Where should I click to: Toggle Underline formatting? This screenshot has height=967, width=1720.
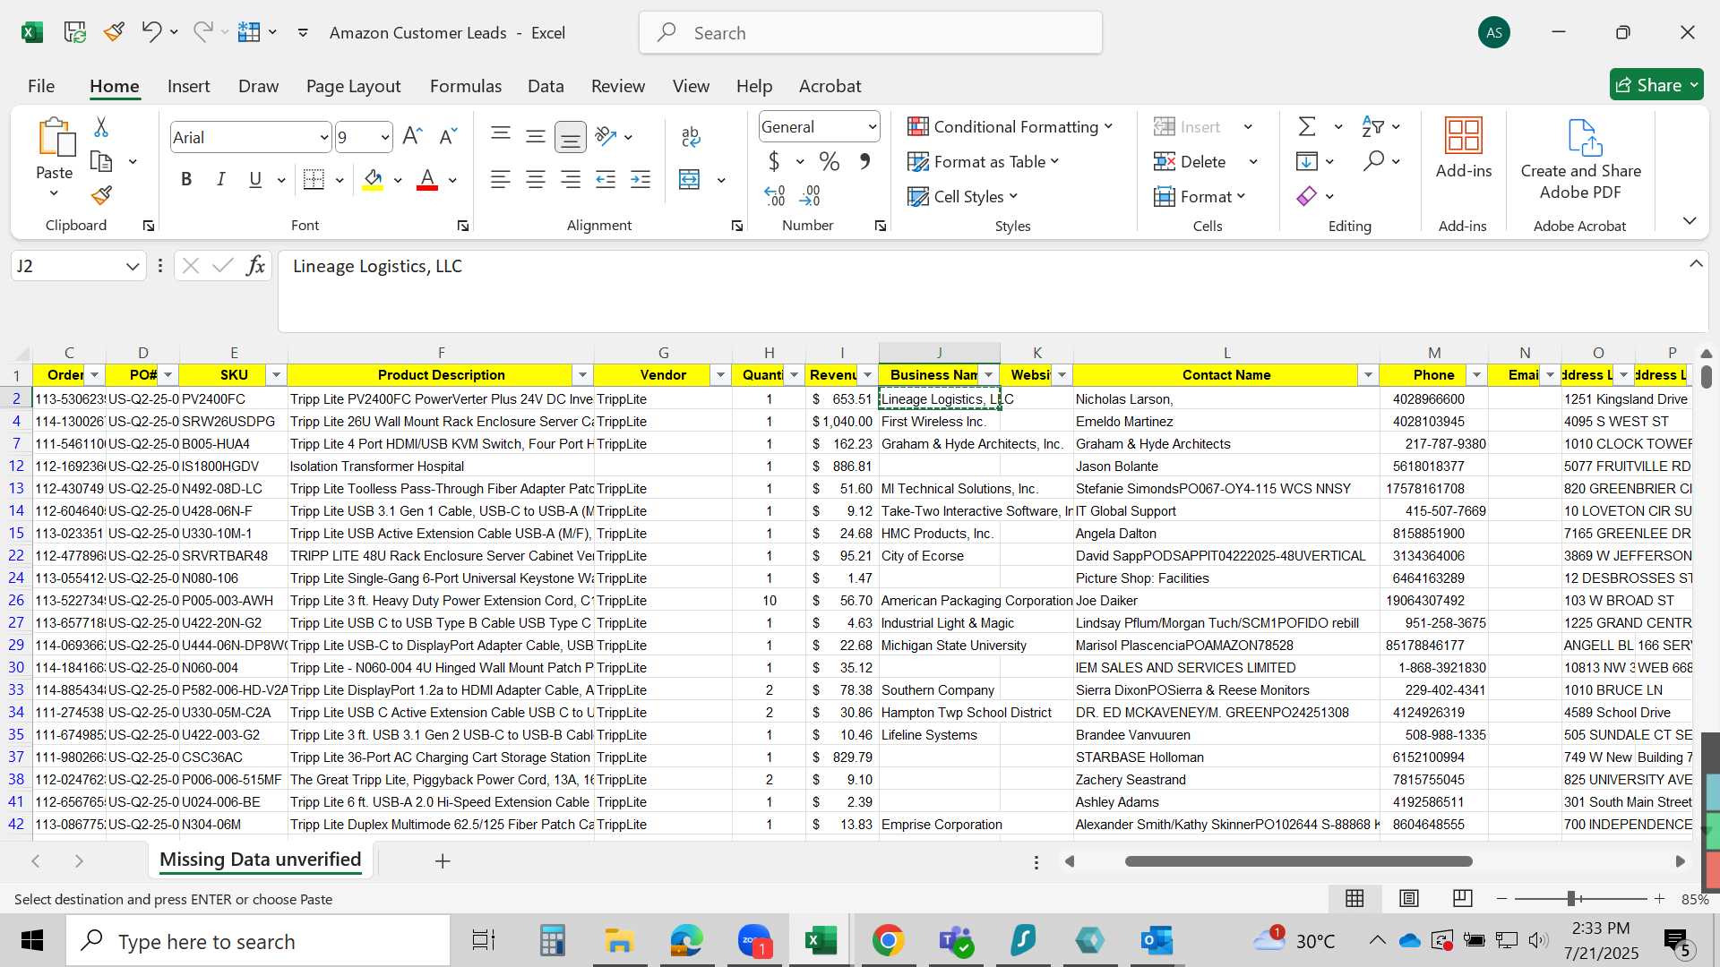255,179
